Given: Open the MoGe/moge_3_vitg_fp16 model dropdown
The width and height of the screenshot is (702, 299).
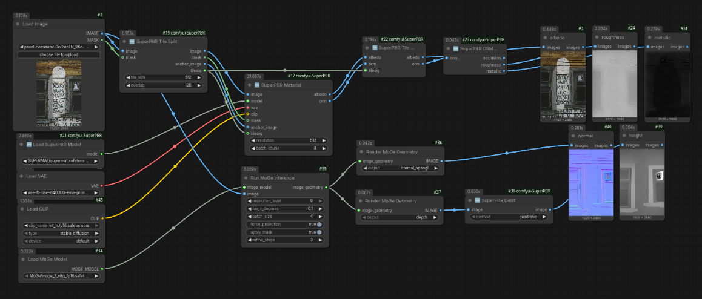Looking at the screenshot, I should pyautogui.click(x=61, y=276).
